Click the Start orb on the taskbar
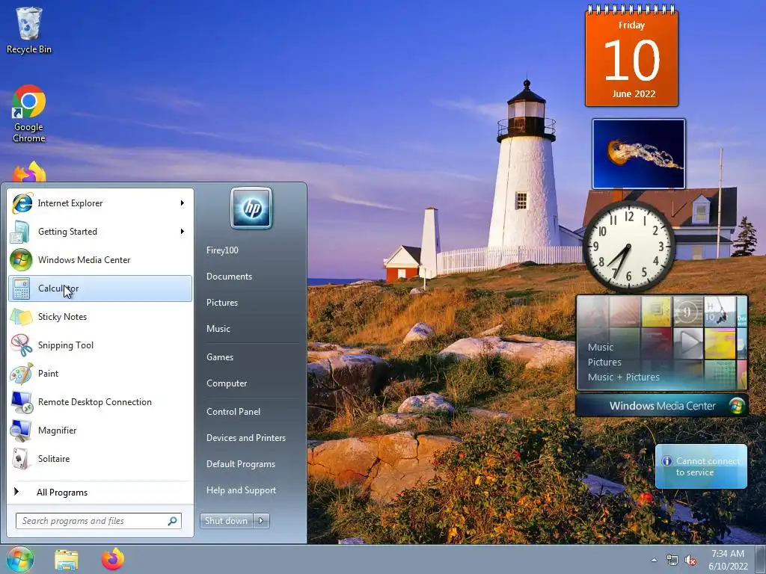Viewport: 766px width, 574px height. (x=19, y=559)
